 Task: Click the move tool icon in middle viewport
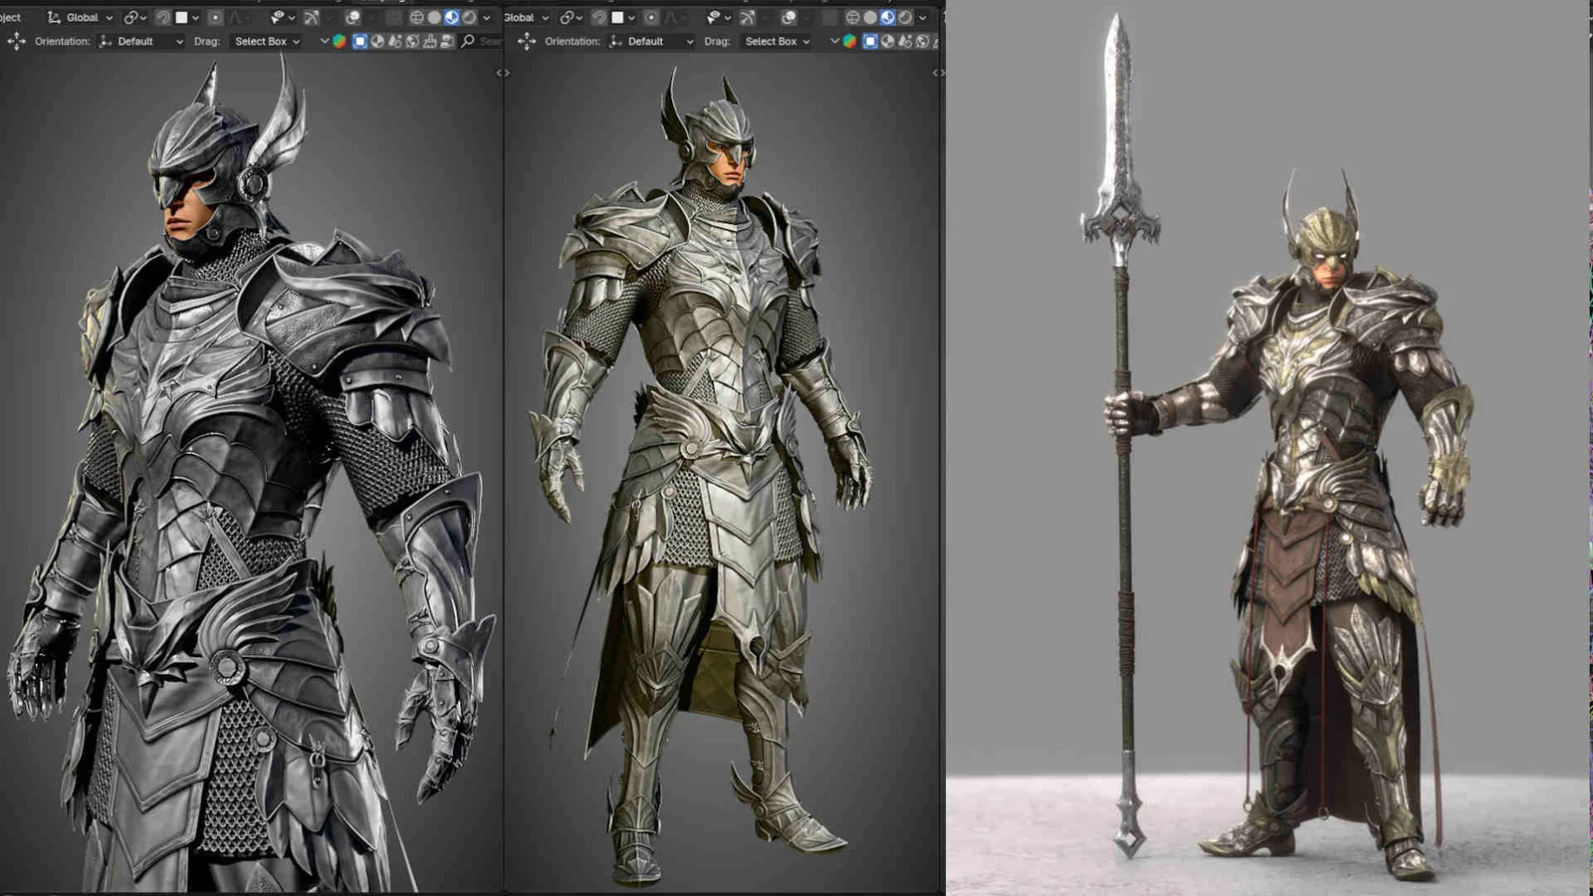pyautogui.click(x=527, y=41)
